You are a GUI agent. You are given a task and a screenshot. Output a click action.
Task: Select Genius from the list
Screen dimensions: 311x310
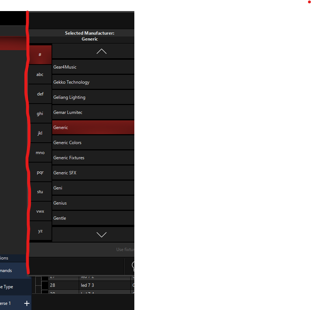[x=93, y=203]
